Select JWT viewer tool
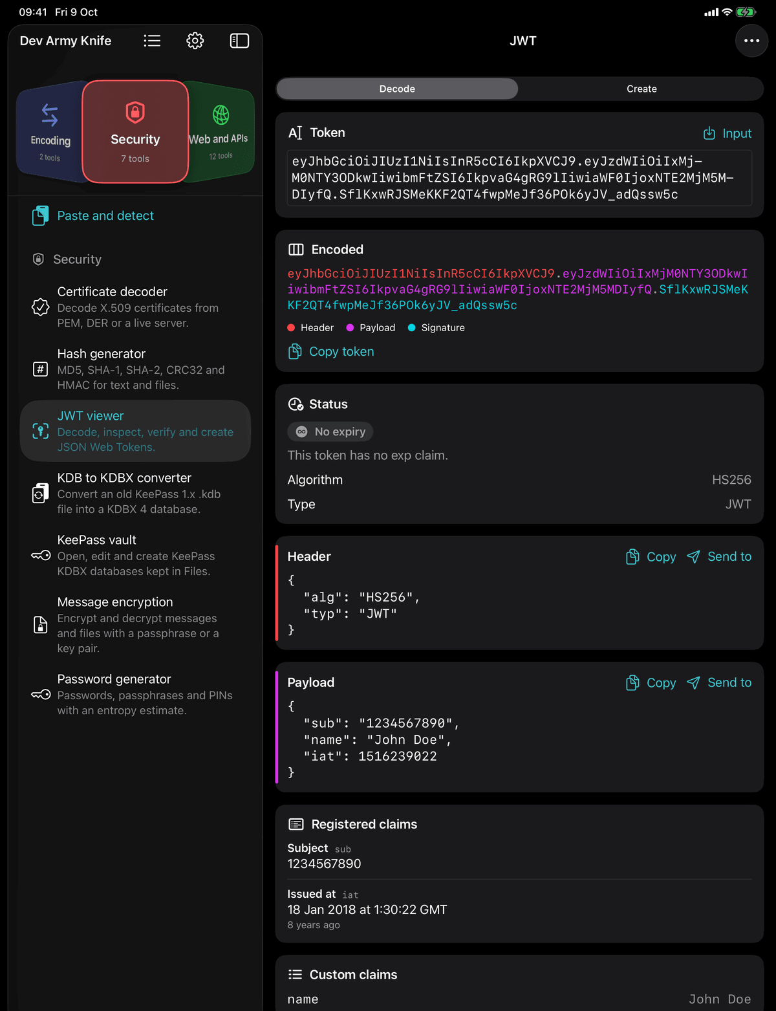 pyautogui.click(x=135, y=431)
